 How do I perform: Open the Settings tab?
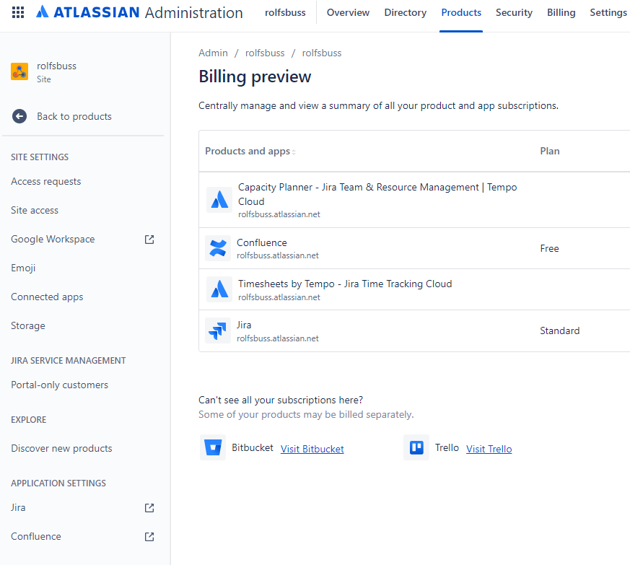(x=608, y=12)
